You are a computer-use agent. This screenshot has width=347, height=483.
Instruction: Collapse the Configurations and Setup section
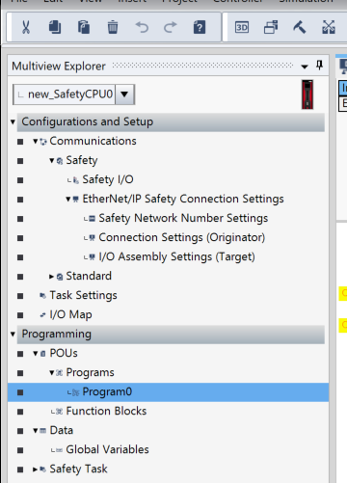click(13, 121)
